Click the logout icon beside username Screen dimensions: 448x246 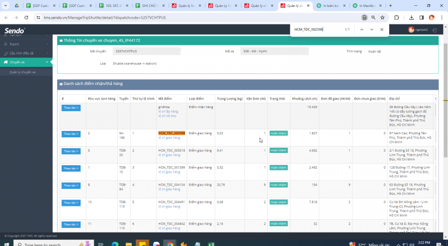coord(435,30)
